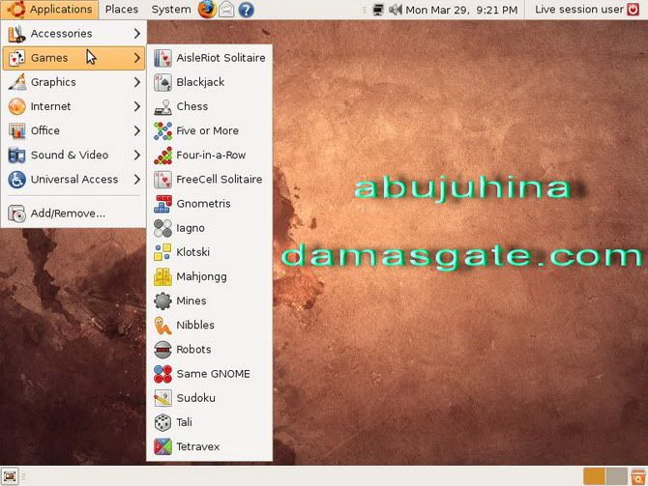Click the Five or More icon
The image size is (648, 486).
[162, 130]
